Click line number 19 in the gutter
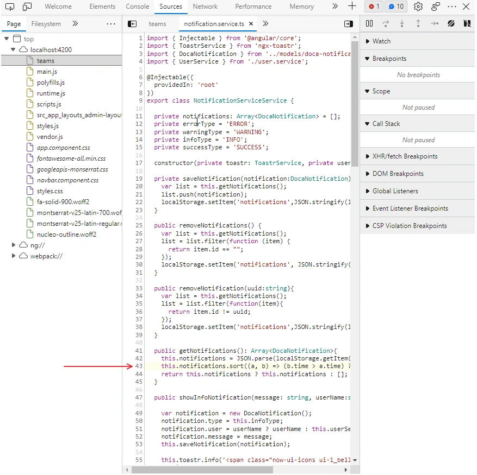This screenshot has width=477, height=475. coord(139,179)
